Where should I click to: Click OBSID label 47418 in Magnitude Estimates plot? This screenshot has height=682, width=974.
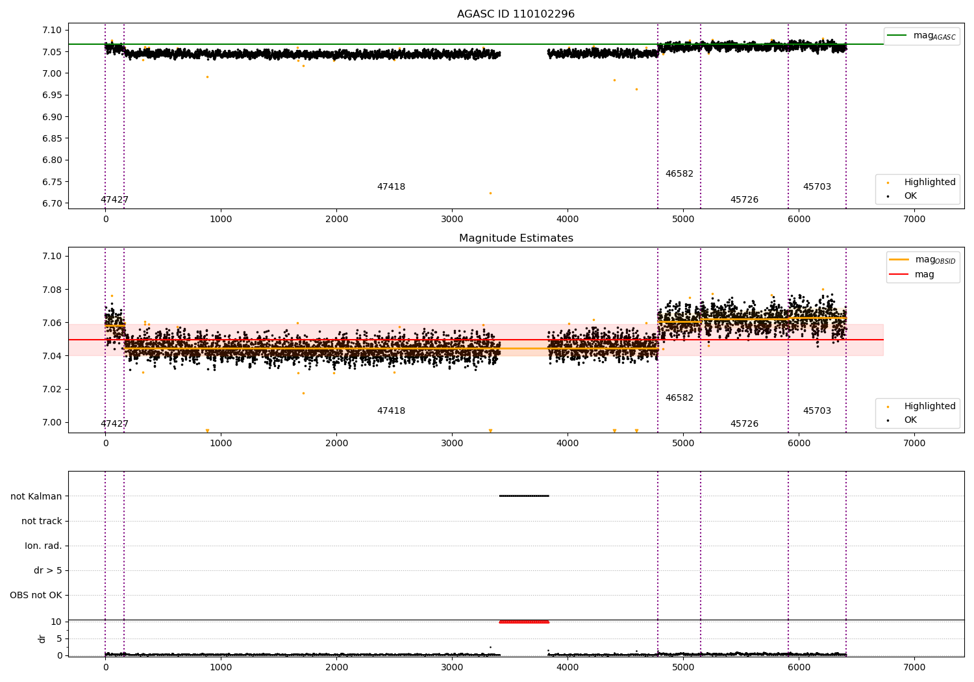pos(391,411)
